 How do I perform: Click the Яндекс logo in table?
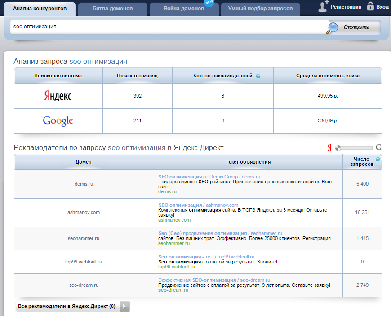(58, 96)
